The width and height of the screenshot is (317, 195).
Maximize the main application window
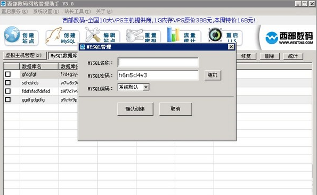(305, 3)
